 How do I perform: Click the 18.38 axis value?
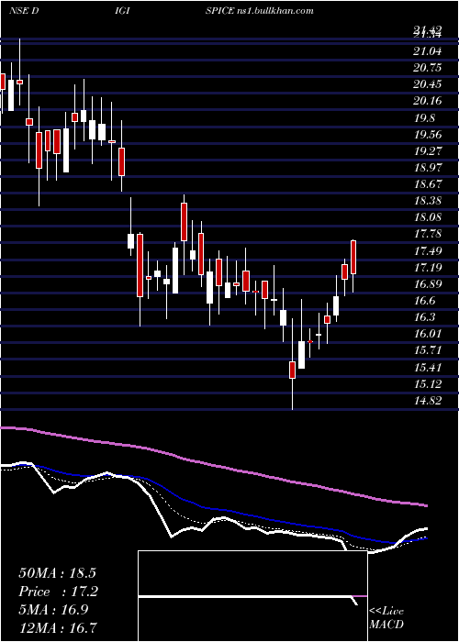[x=428, y=201]
